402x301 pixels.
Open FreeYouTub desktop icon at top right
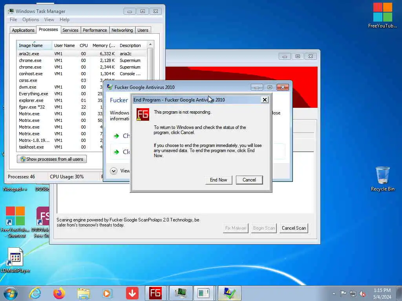(x=382, y=15)
